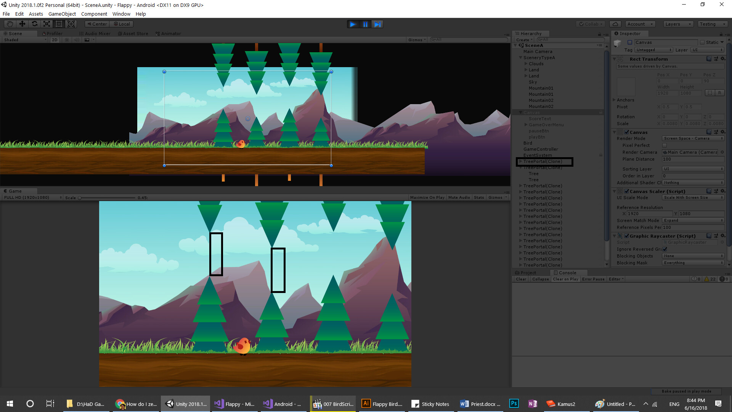Screen dimensions: 732x412
Task: Select the Rect transform tool
Action: coord(59,24)
